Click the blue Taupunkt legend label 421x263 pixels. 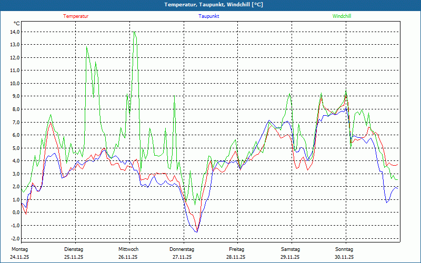[209, 16]
